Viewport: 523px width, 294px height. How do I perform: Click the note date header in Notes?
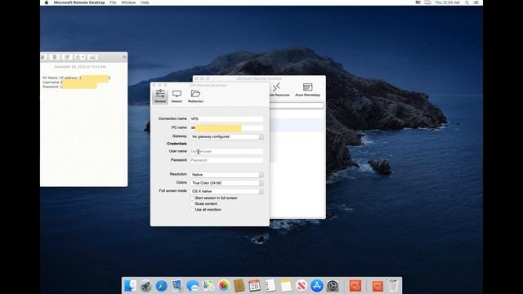(80, 67)
